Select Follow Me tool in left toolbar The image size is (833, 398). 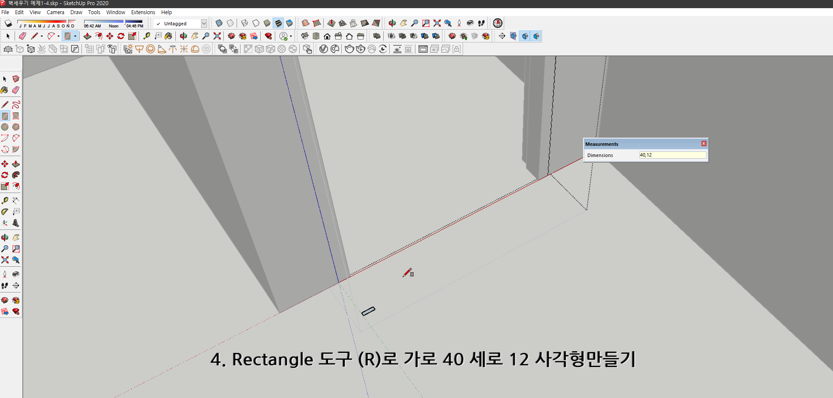click(16, 175)
